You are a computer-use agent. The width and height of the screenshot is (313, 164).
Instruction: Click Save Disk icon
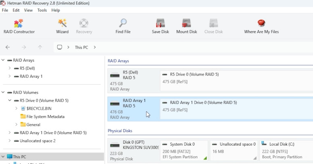coord(161,23)
